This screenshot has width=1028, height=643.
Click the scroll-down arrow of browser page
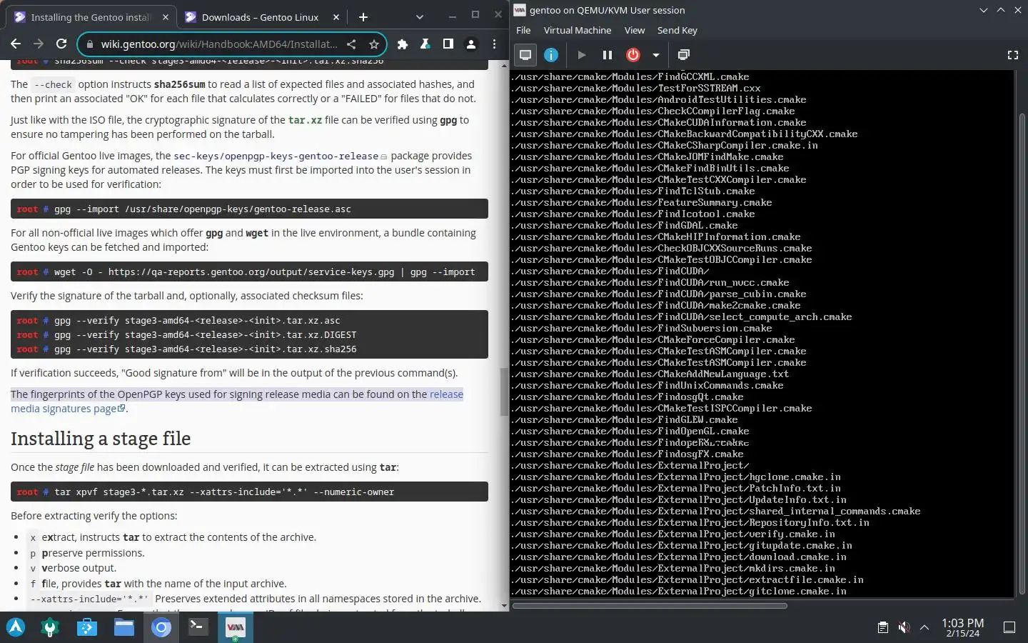click(504, 606)
